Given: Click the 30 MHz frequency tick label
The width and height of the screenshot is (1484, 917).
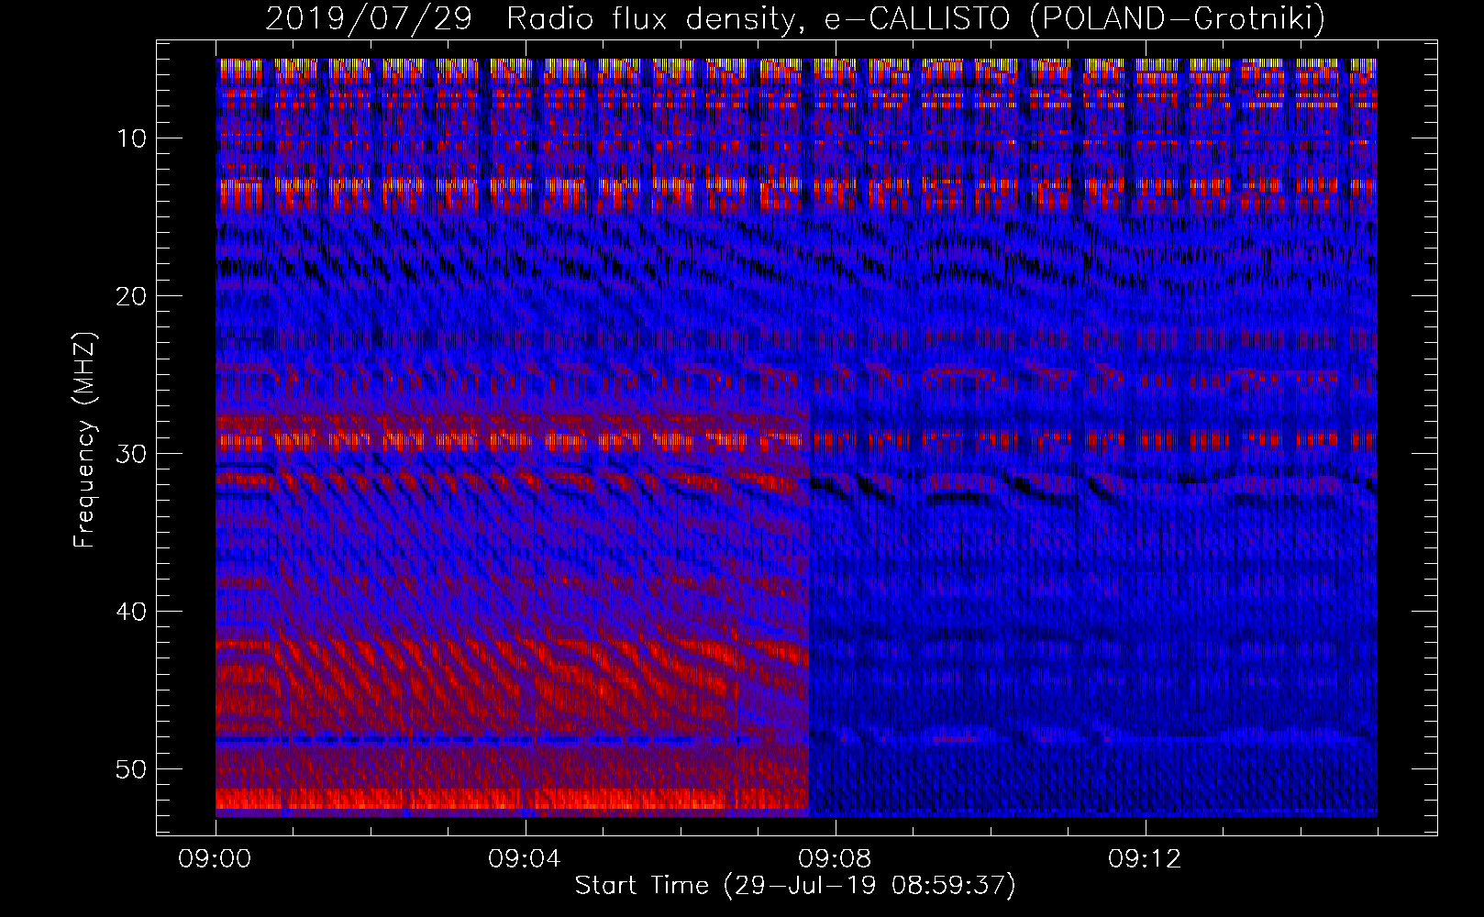Looking at the screenshot, I should pyautogui.click(x=132, y=454).
